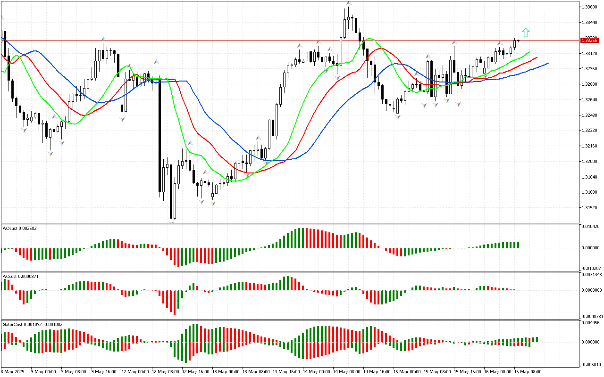Click the last candle on the chart
This screenshot has width=604, height=377.
pos(519,41)
